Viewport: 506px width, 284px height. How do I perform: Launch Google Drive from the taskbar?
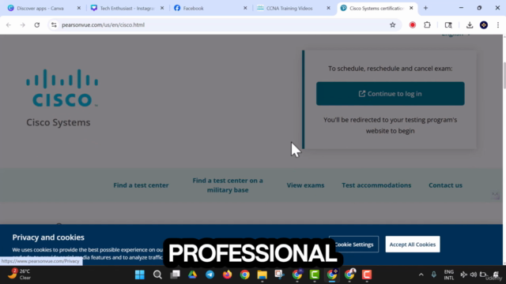coord(192,275)
